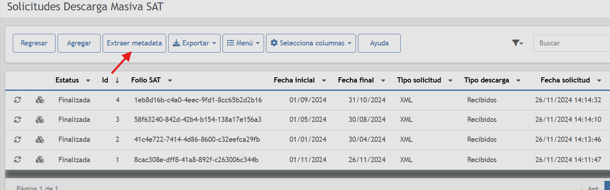Sort by the Folio SAT column header

click(146, 80)
